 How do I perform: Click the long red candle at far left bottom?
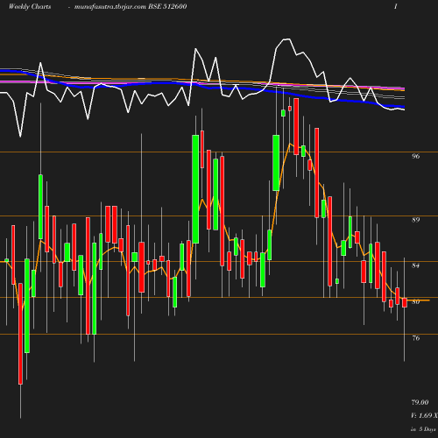20,334
